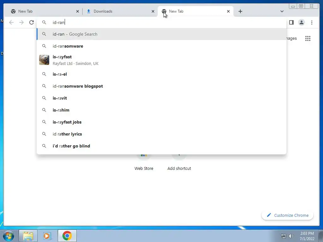Open the Chrome side panel

[291, 22]
